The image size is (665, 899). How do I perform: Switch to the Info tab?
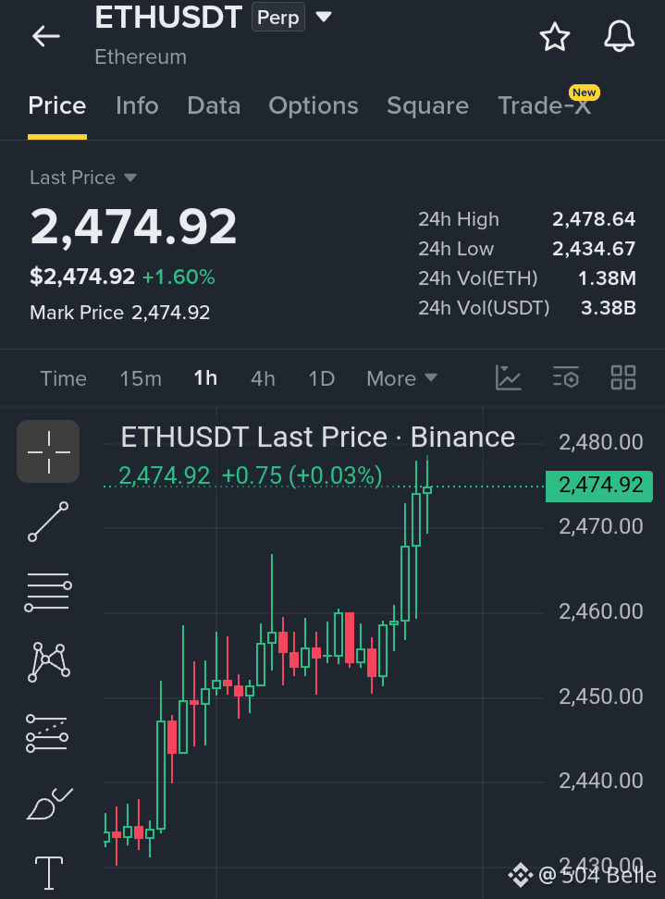point(137,106)
